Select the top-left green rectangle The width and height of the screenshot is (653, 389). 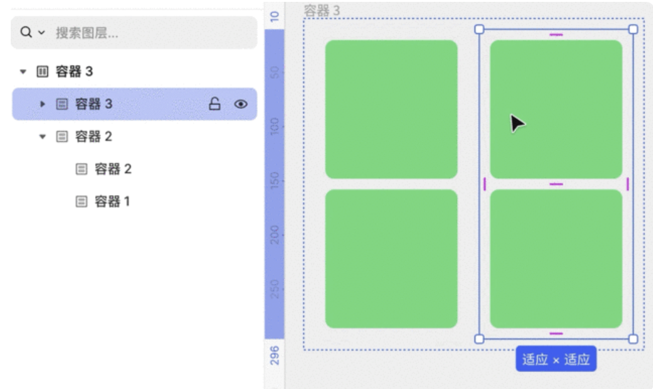tap(391, 109)
